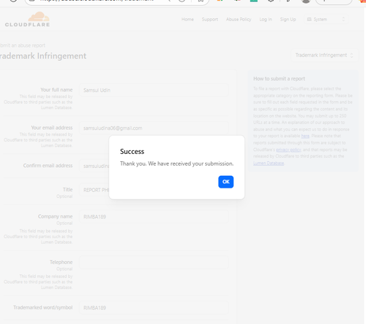Click the 'Confirm email address' label
Image resolution: width=366 pixels, height=324 pixels.
[48, 166]
